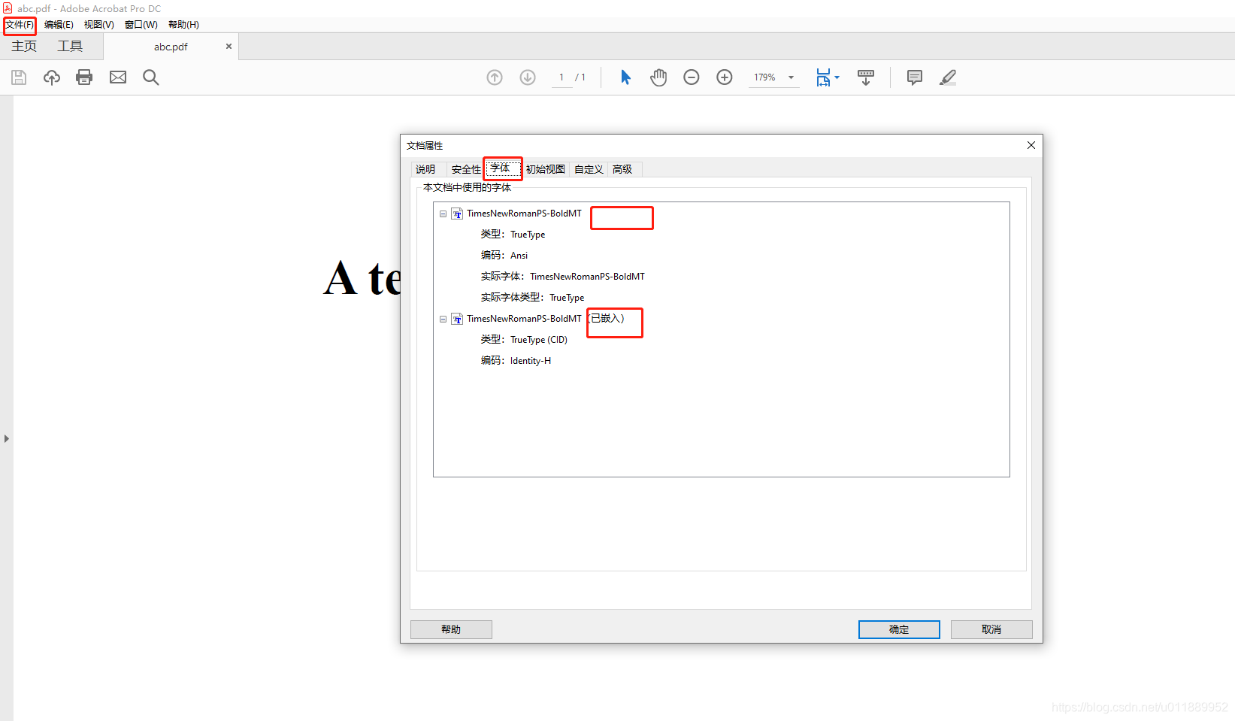Screen dimensions: 1235x721
Task: Choose the Selection arrow tool
Action: pyautogui.click(x=625, y=77)
